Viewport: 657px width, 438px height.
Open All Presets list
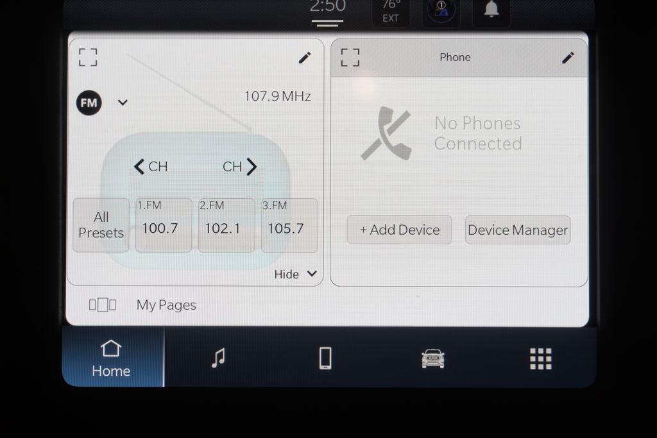click(x=101, y=225)
